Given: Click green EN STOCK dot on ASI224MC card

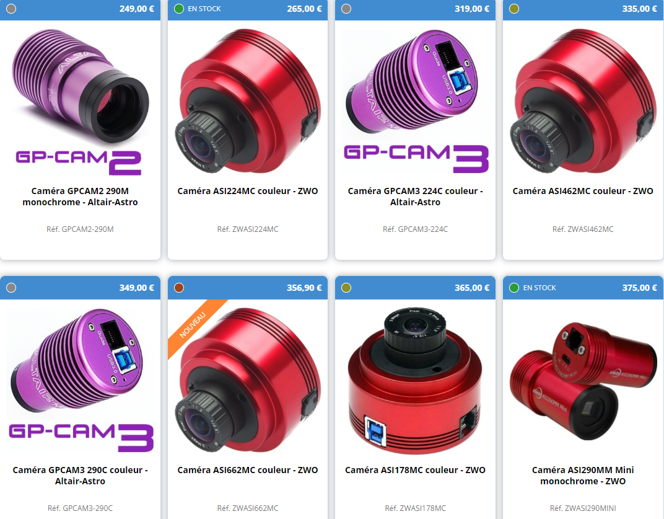Looking at the screenshot, I should (179, 9).
